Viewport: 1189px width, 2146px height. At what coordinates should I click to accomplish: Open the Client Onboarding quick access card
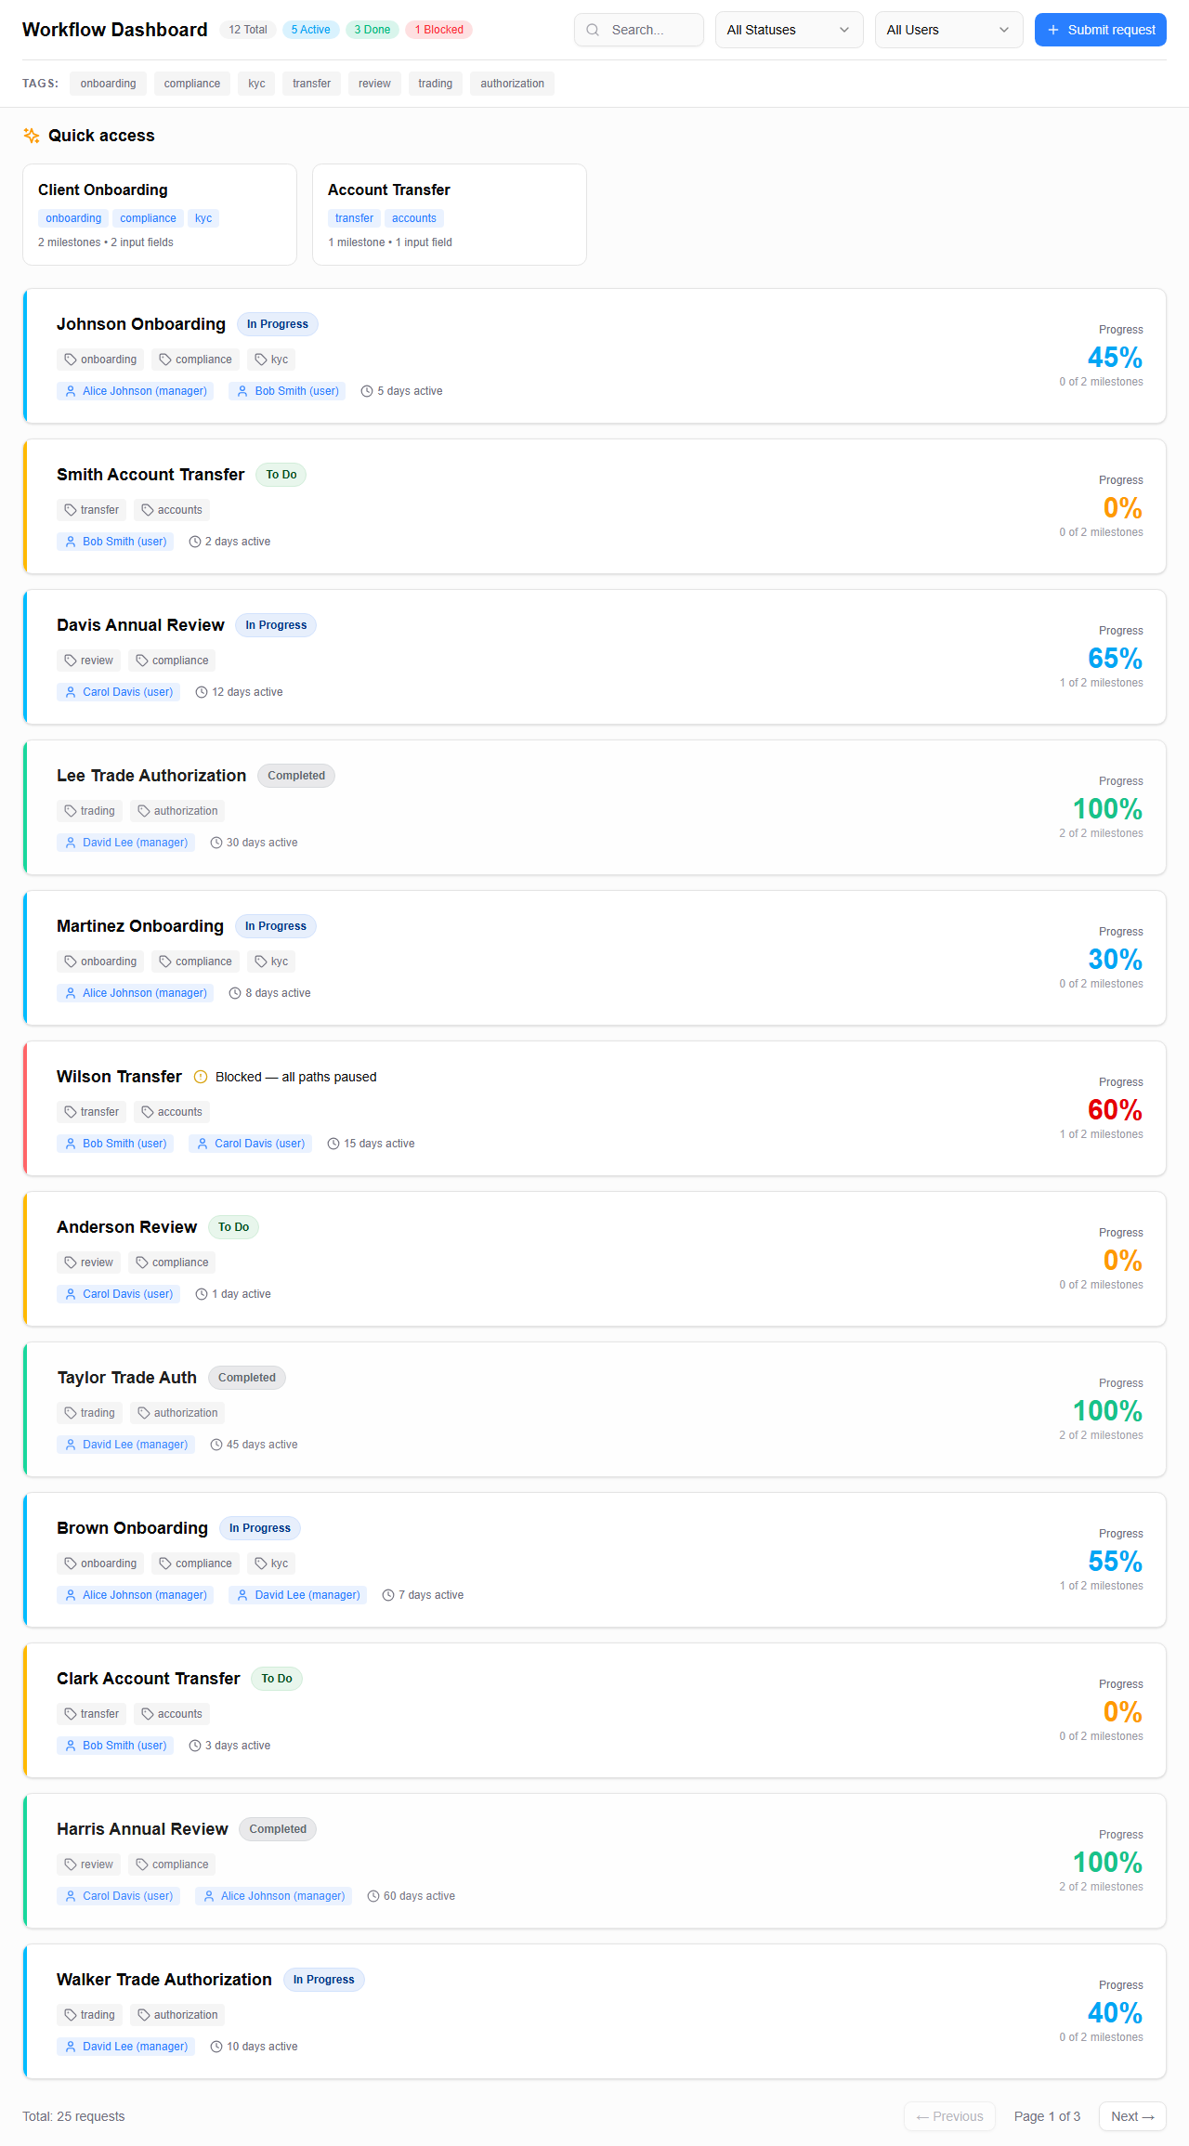tap(160, 215)
